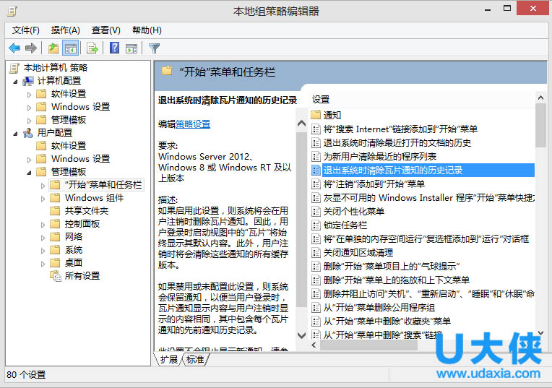Collapse the 计算机配置 node
The height and width of the screenshot is (388, 552).
[x=15, y=82]
